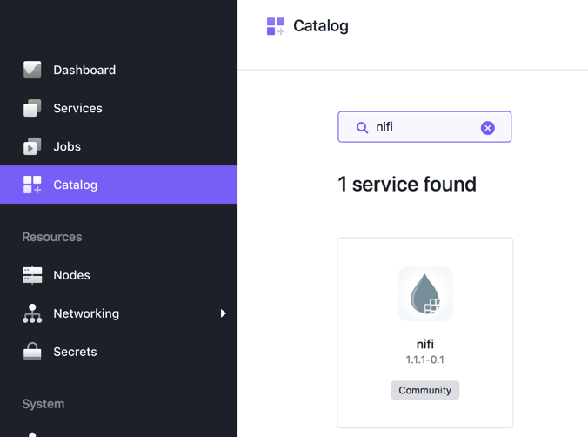
Task: Click the Networking tree icon
Action: 32,313
